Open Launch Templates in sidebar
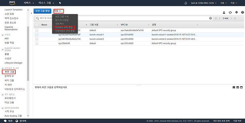245x123 pixels. coord(13,10)
